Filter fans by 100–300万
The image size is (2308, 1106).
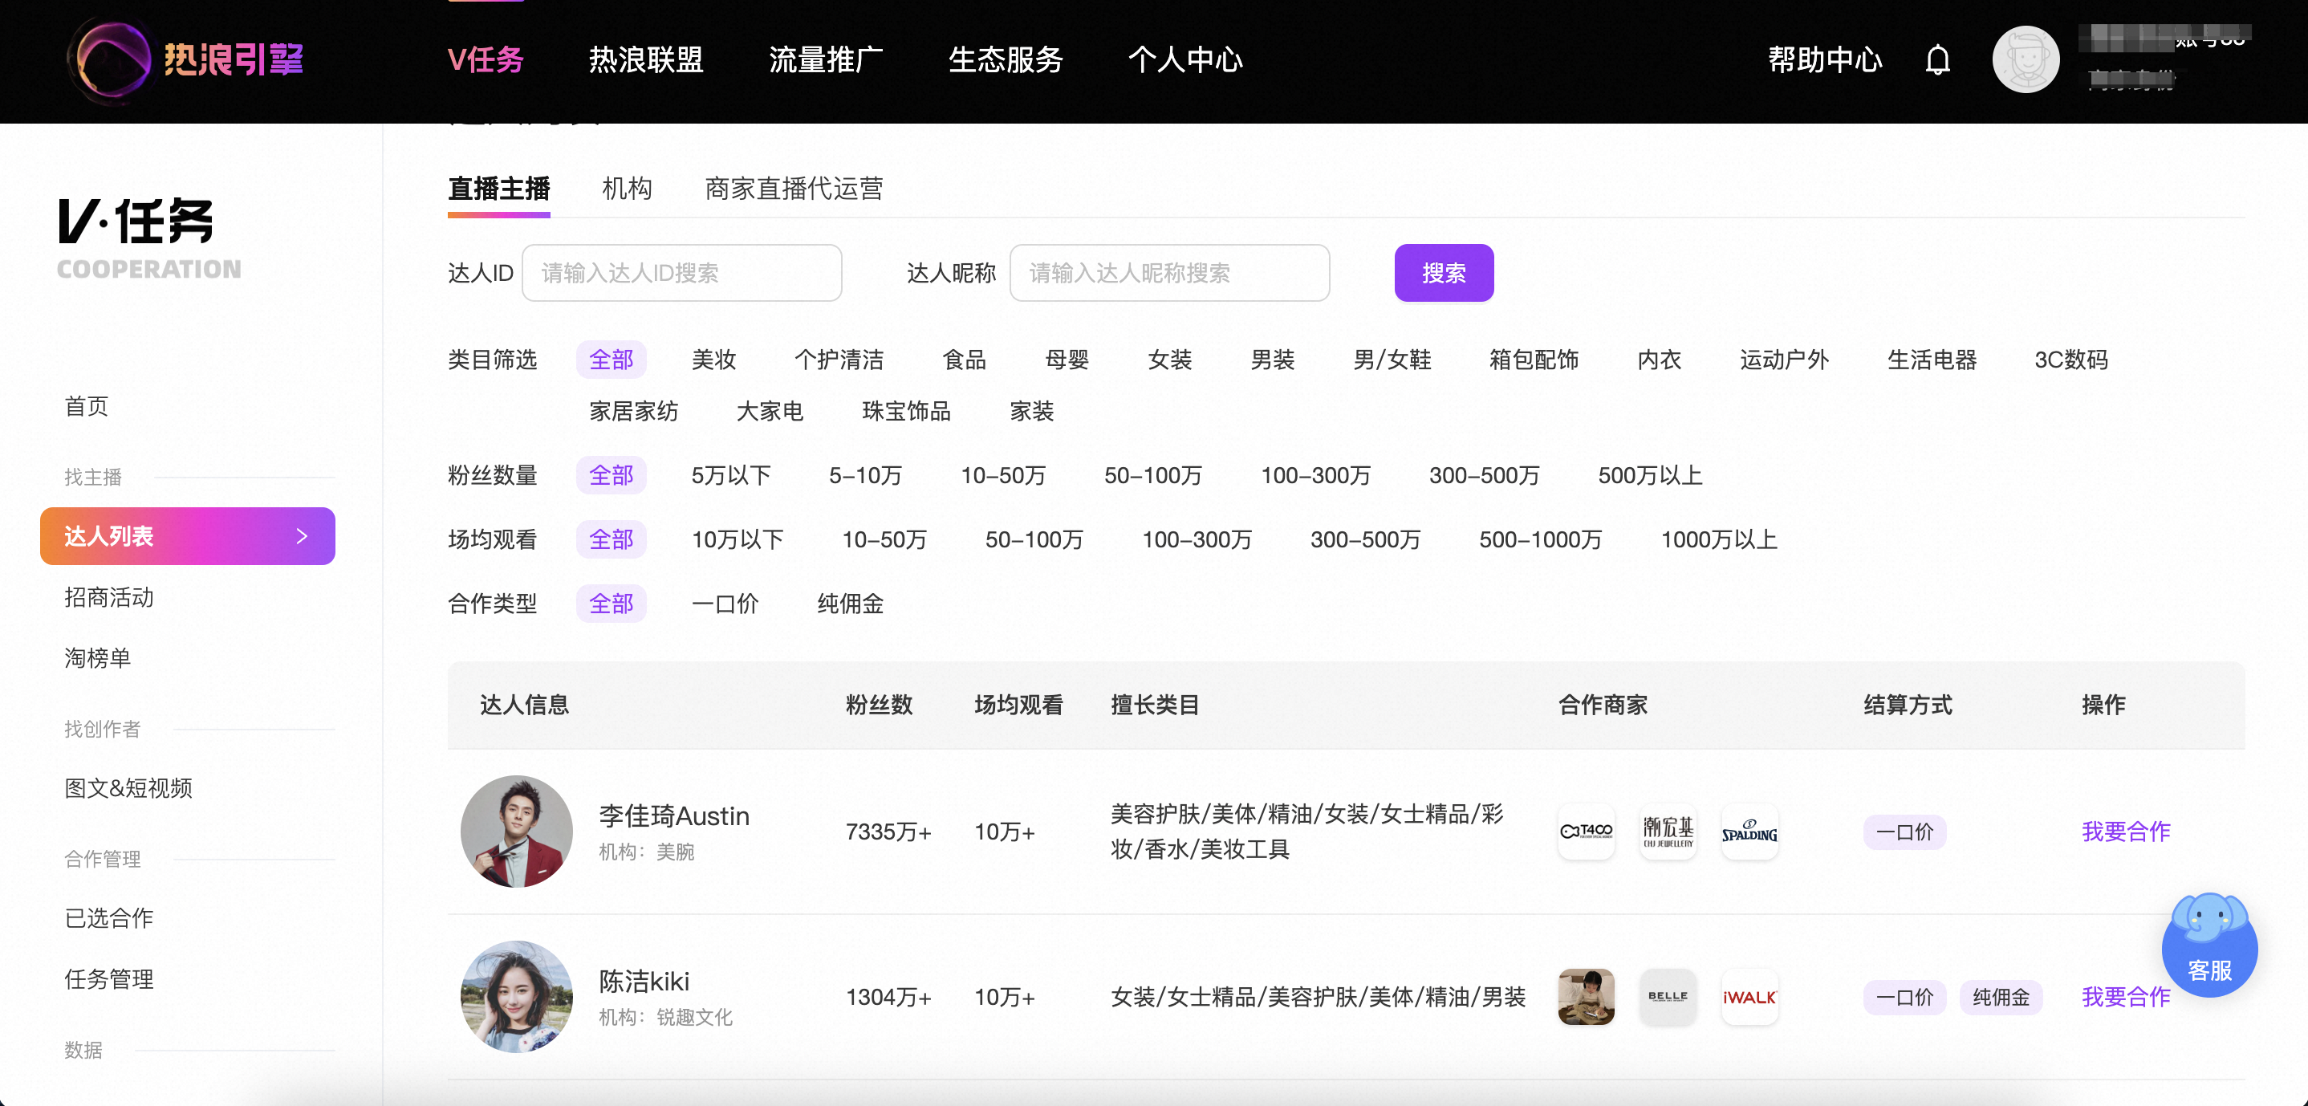1315,474
